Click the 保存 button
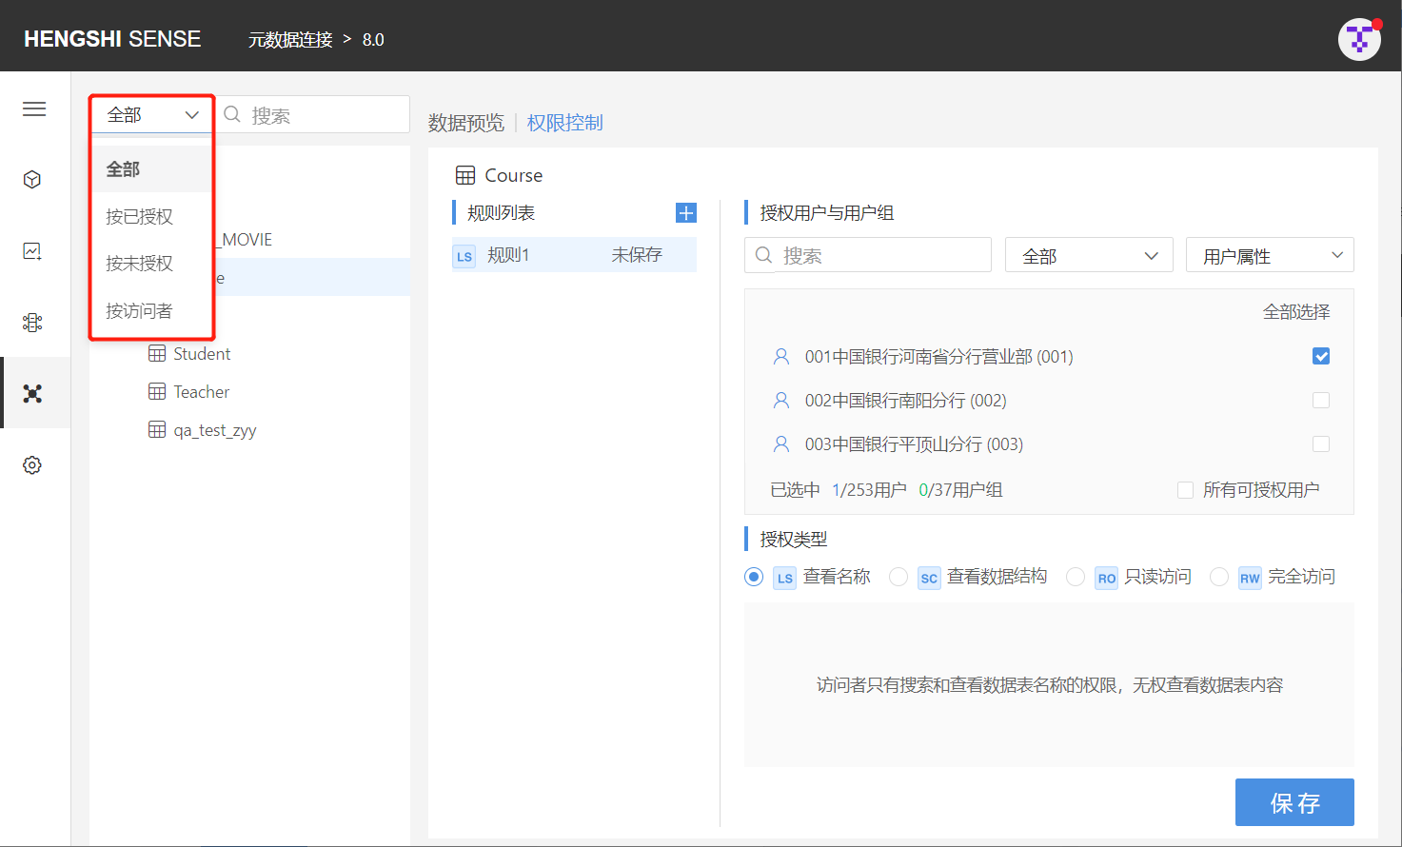The image size is (1402, 847). pyautogui.click(x=1294, y=802)
